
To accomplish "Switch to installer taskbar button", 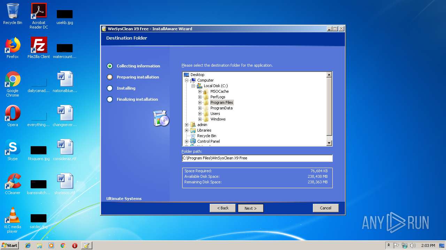I will [86, 245].
